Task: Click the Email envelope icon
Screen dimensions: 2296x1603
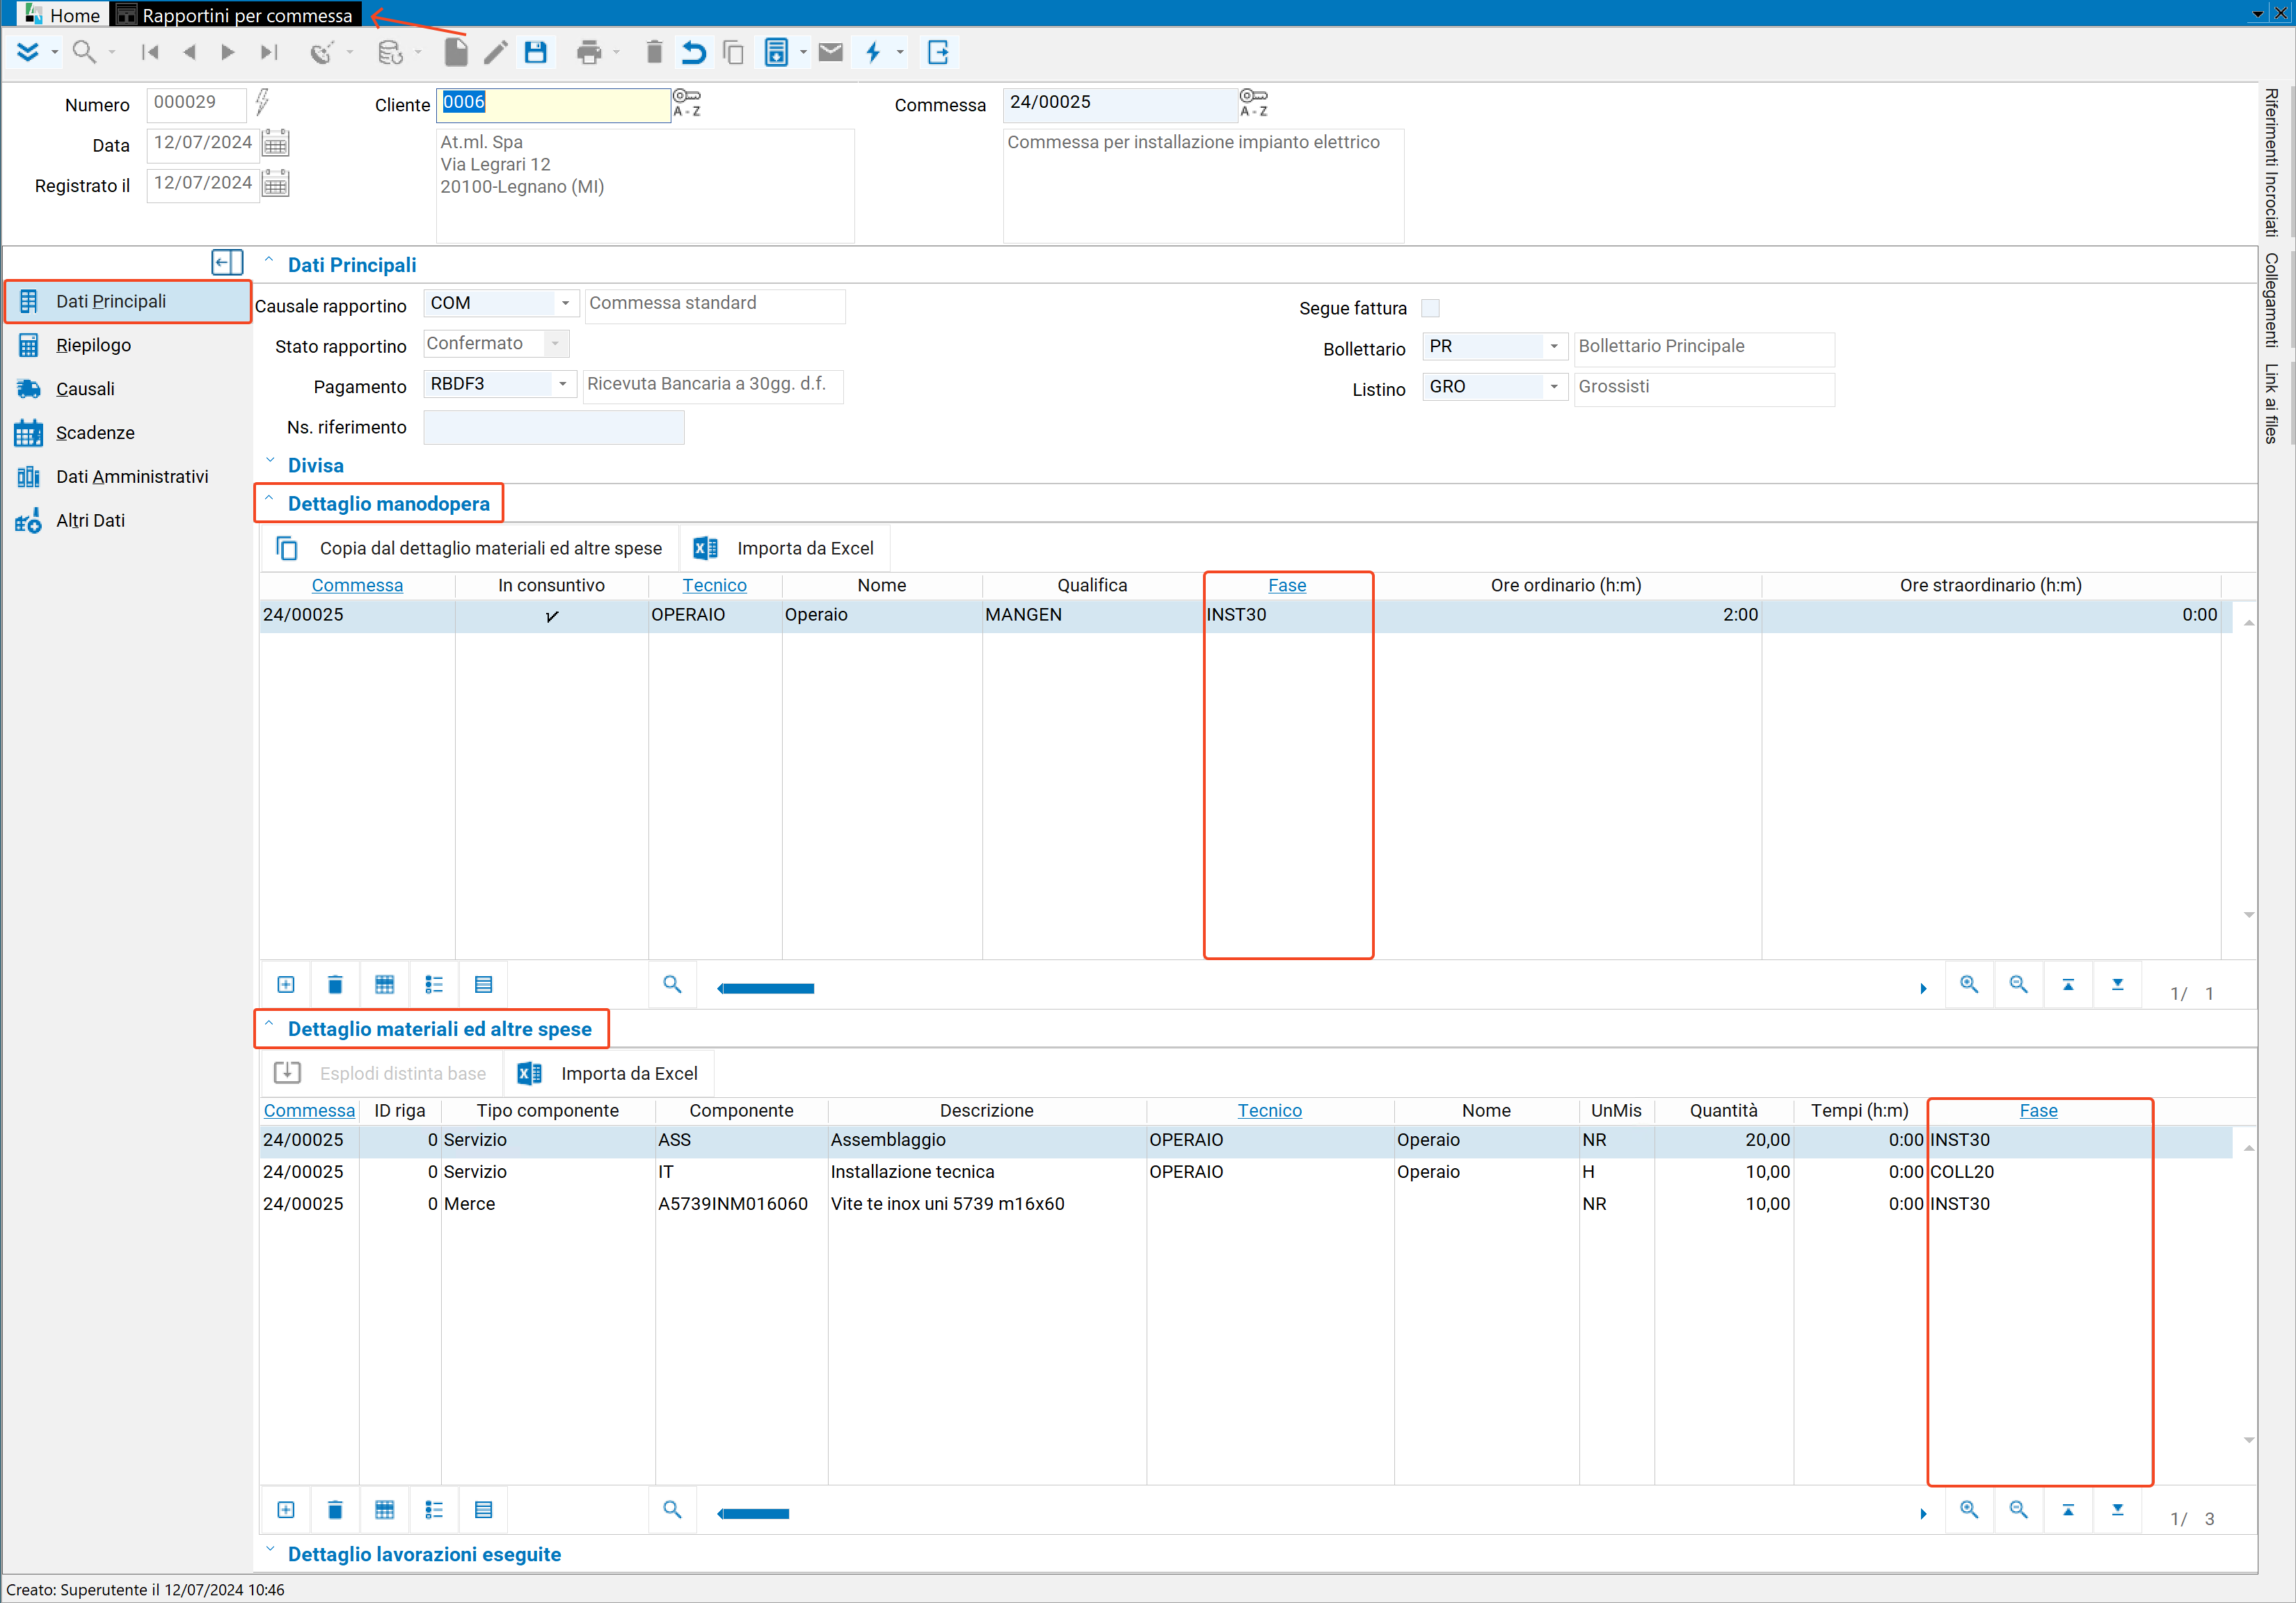Action: coord(830,52)
